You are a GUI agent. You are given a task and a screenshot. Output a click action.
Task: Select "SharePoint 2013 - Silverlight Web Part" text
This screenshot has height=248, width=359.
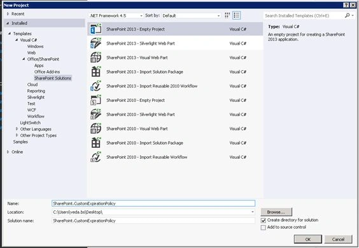pyautogui.click(x=140, y=43)
